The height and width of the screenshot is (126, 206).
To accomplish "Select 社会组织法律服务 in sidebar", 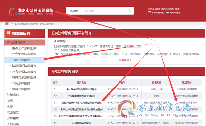I will point(24,72).
